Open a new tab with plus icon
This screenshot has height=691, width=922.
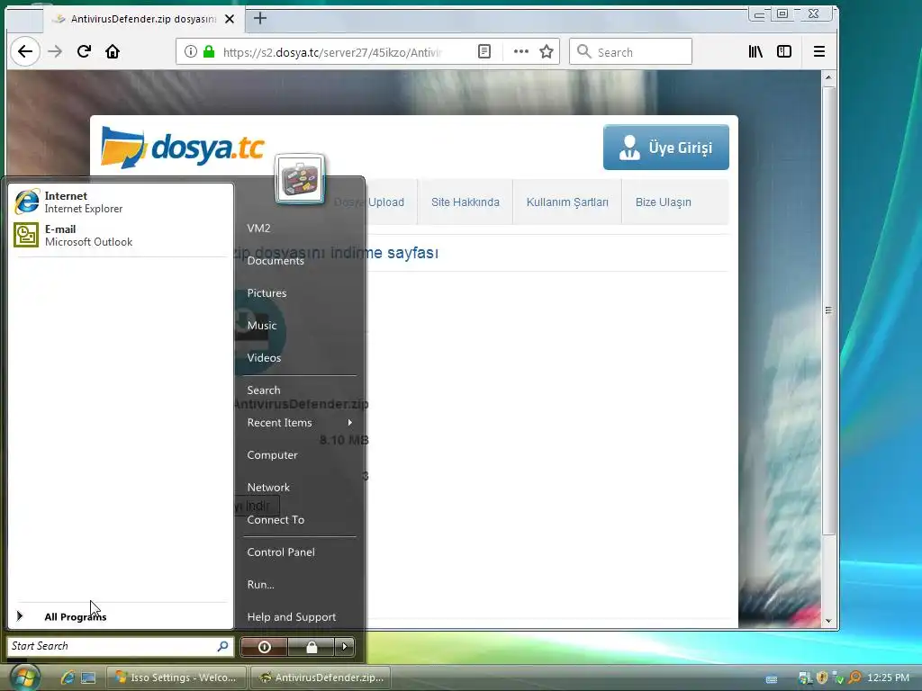(x=260, y=18)
